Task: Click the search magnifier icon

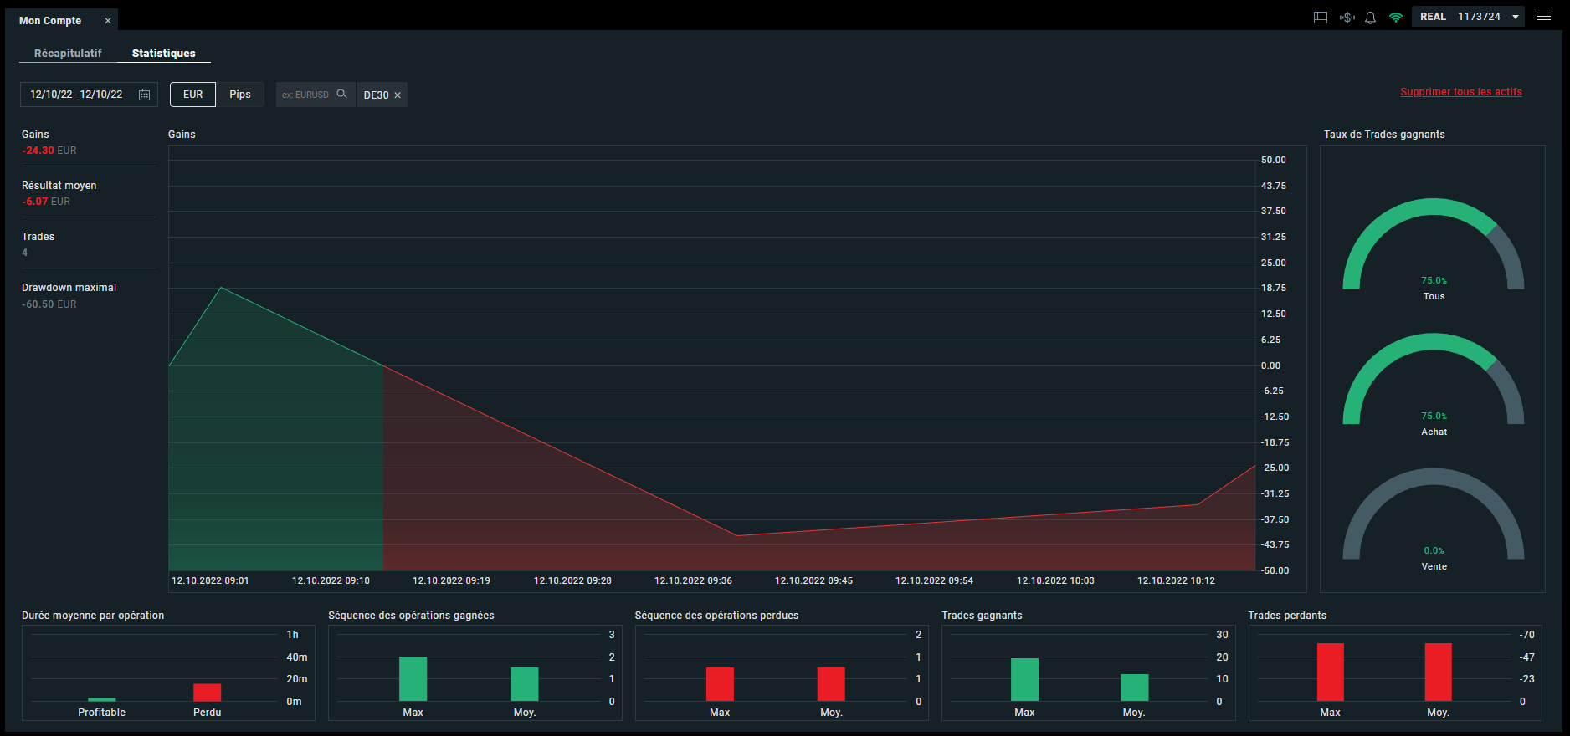Action: [341, 94]
